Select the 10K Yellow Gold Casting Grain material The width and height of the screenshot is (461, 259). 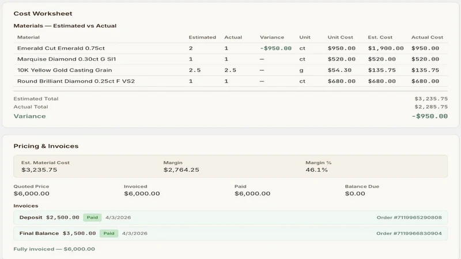[x=65, y=70]
